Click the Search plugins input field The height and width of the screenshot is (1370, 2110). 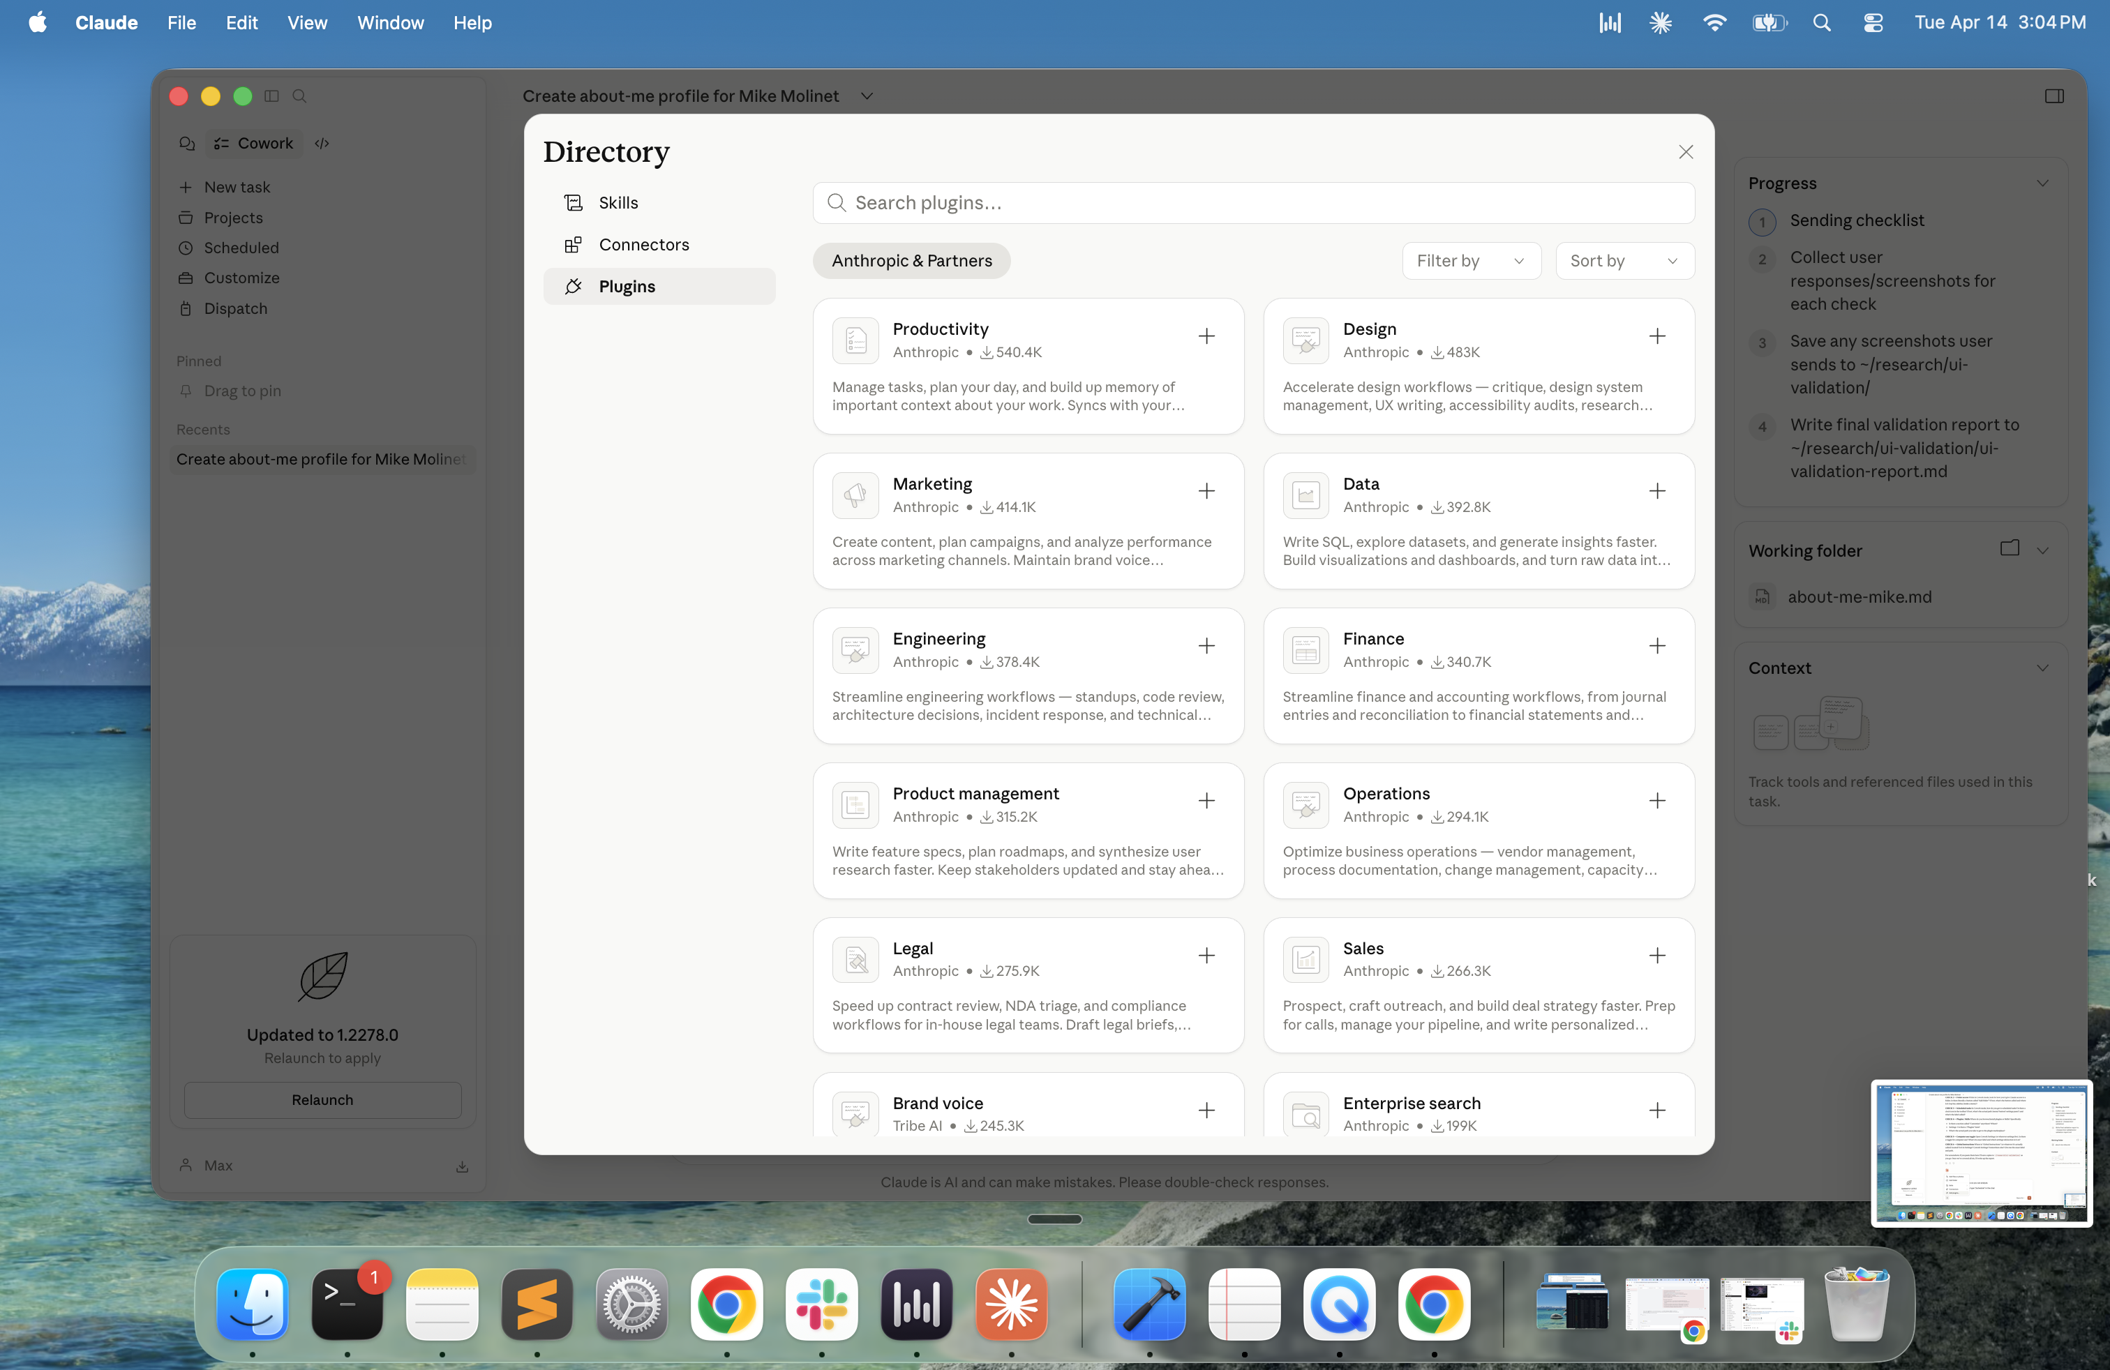pyautogui.click(x=1252, y=203)
